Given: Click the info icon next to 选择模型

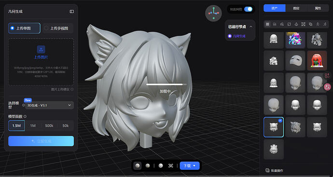Looking at the screenshot, I should tap(24, 105).
